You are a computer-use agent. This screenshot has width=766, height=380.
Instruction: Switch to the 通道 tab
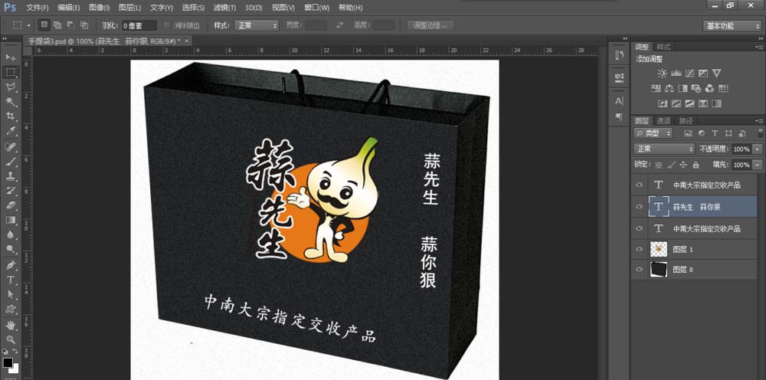(x=663, y=120)
